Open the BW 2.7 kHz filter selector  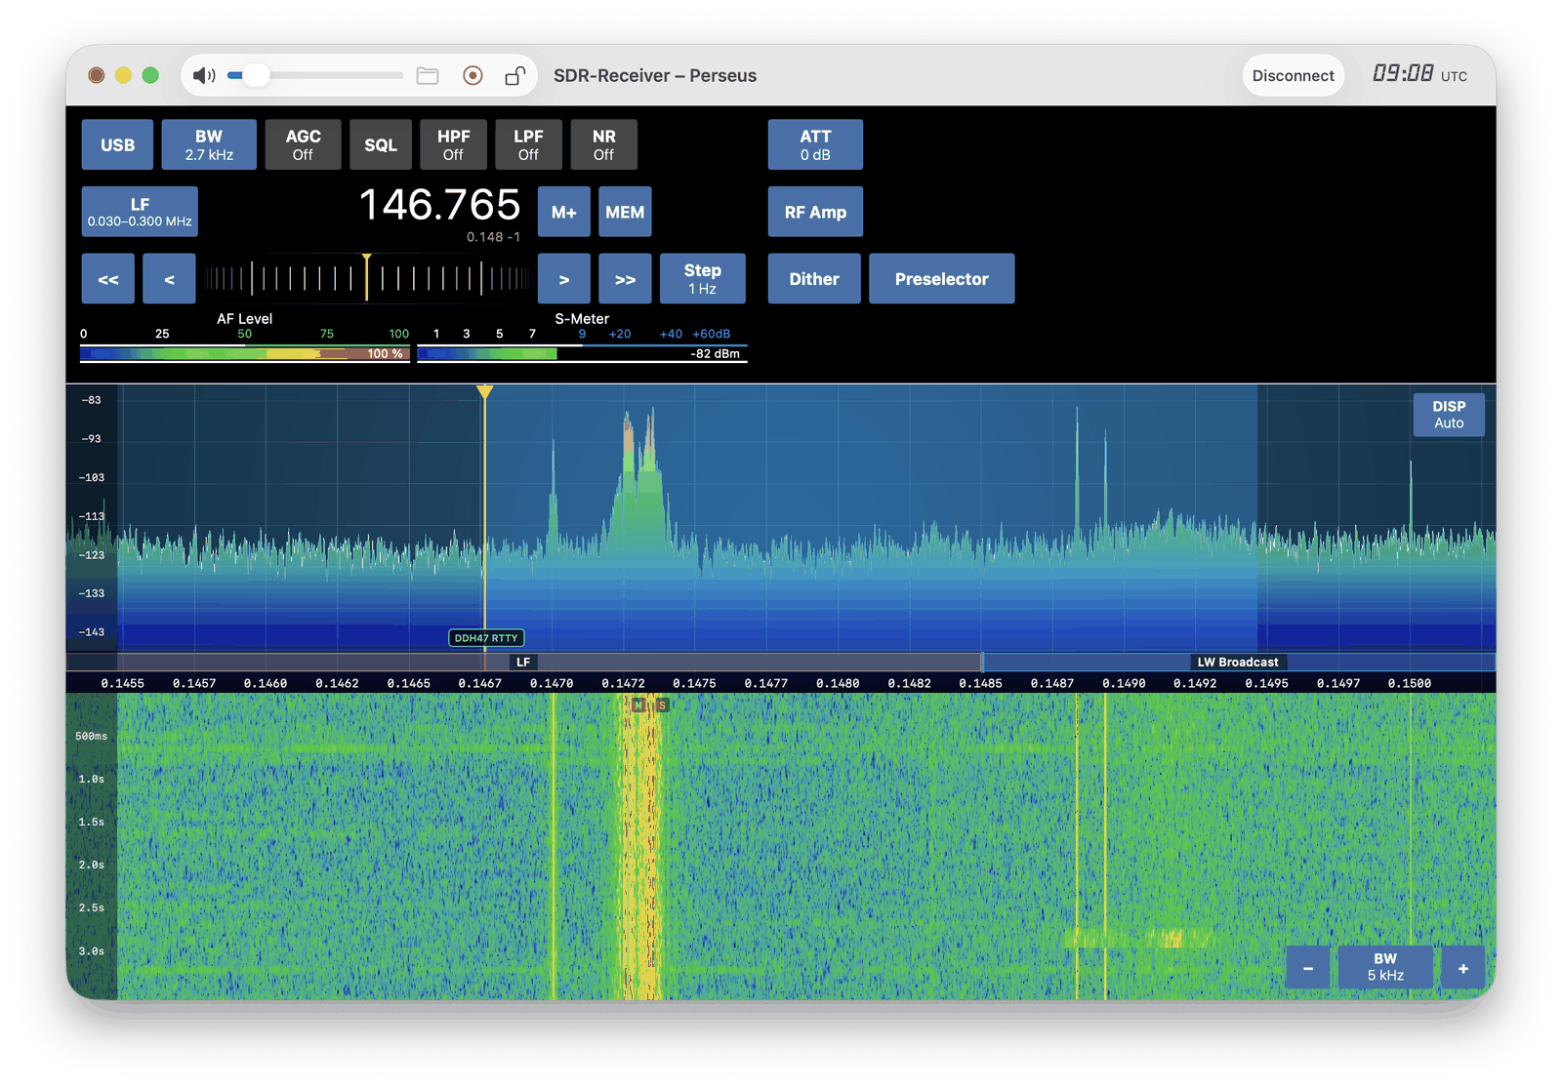[209, 144]
